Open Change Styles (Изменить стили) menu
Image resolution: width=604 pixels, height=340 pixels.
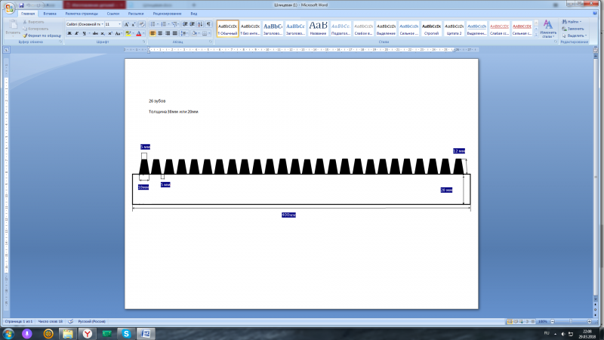[548, 29]
